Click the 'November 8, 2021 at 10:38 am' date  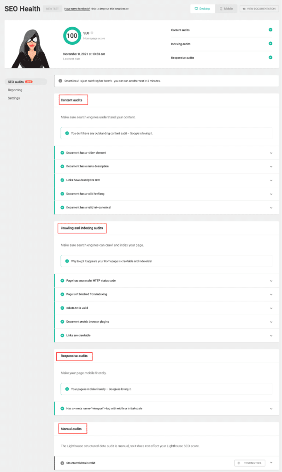click(x=84, y=54)
